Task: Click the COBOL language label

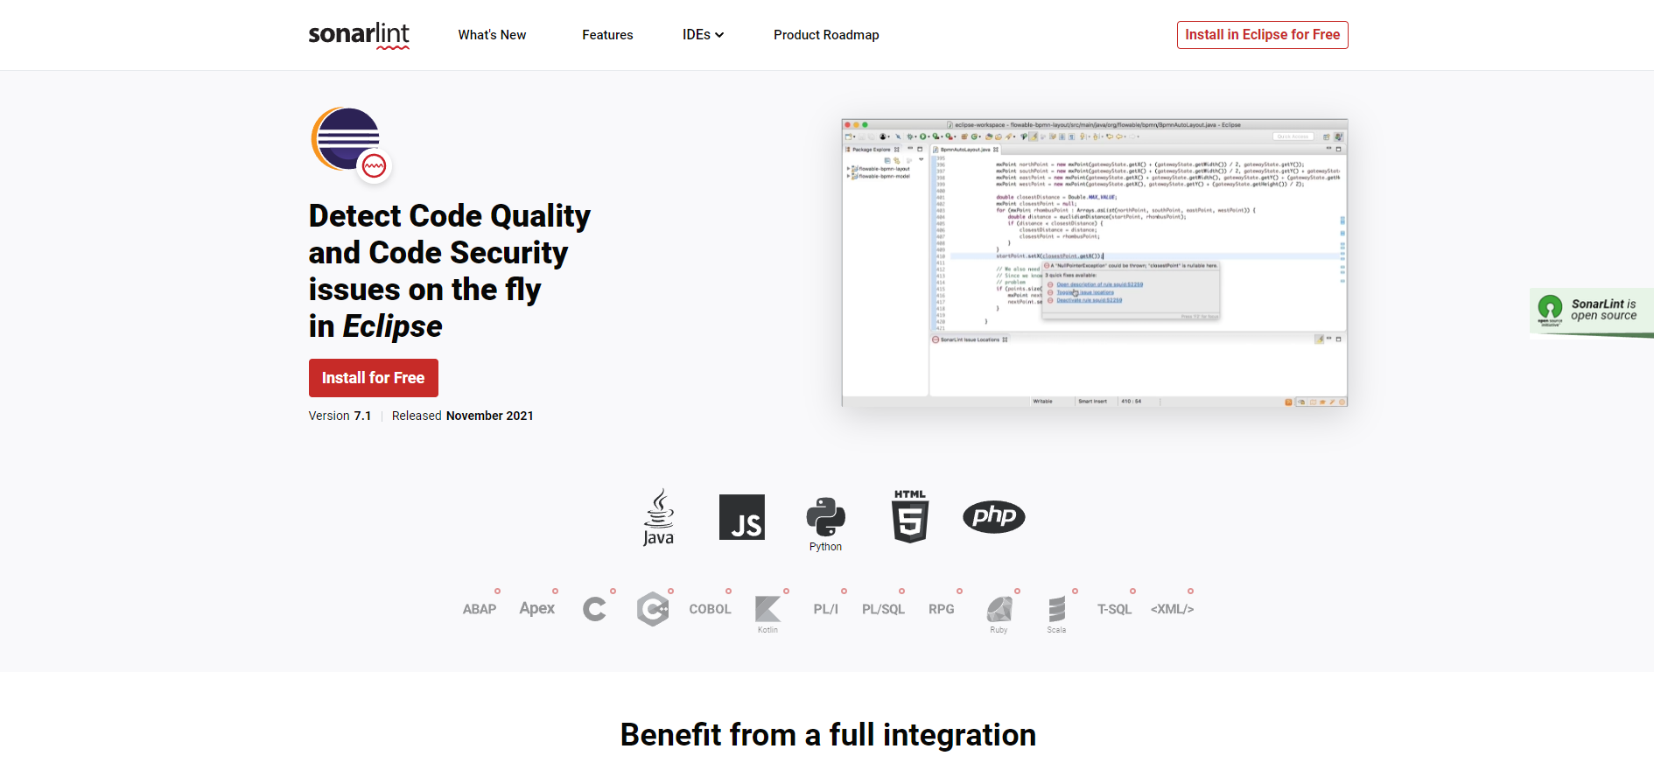Action: pos(710,609)
